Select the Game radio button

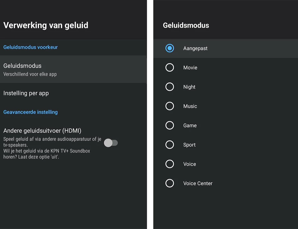tap(170, 125)
